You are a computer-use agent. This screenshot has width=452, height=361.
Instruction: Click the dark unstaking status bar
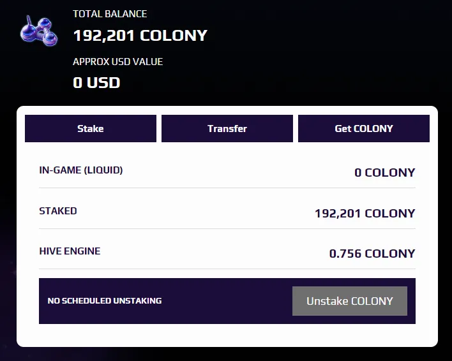coord(227,301)
